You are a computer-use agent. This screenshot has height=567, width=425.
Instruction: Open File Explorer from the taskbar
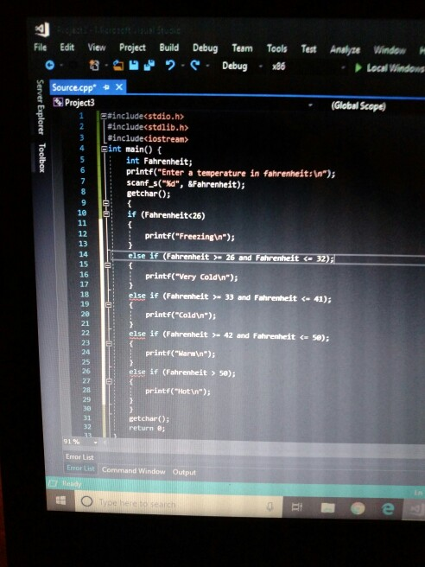(327, 508)
